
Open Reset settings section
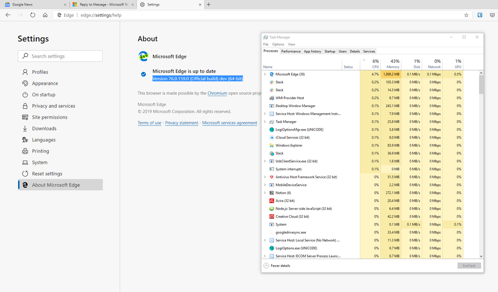[x=60, y=173]
